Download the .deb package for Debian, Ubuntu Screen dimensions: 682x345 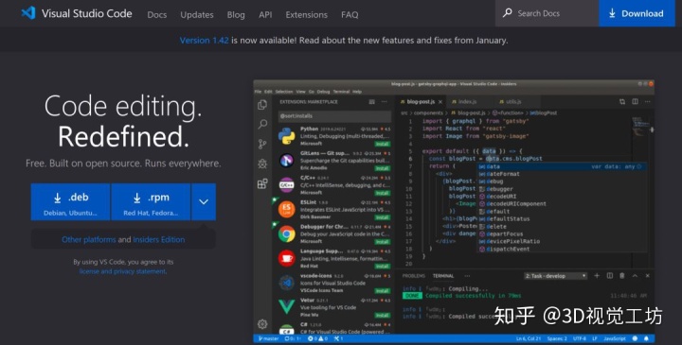[x=70, y=201]
